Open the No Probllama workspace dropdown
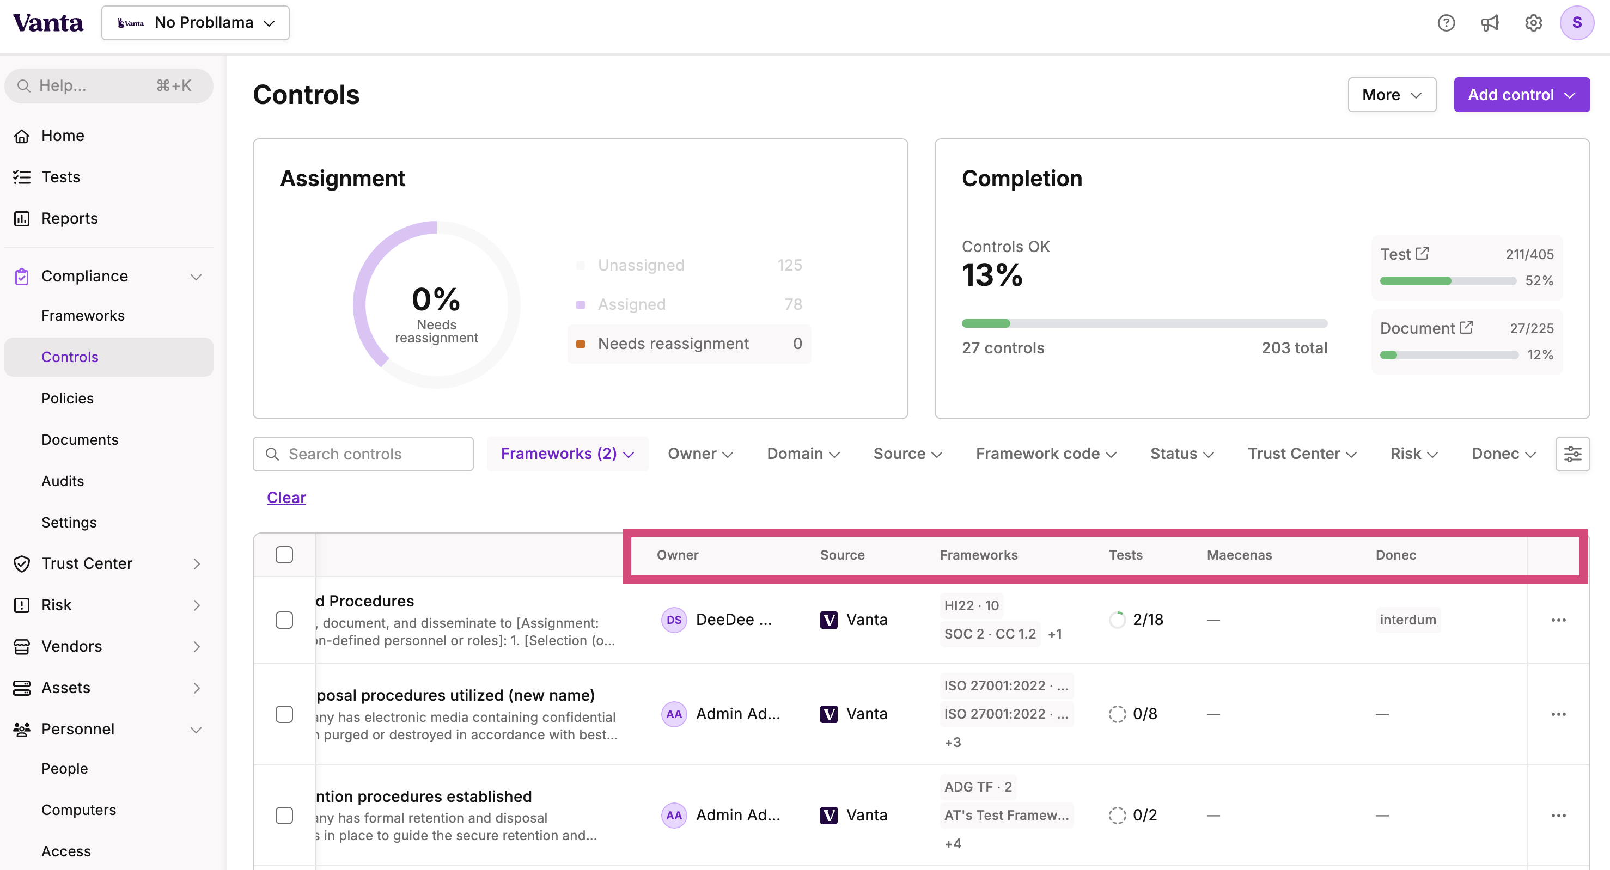 point(195,22)
